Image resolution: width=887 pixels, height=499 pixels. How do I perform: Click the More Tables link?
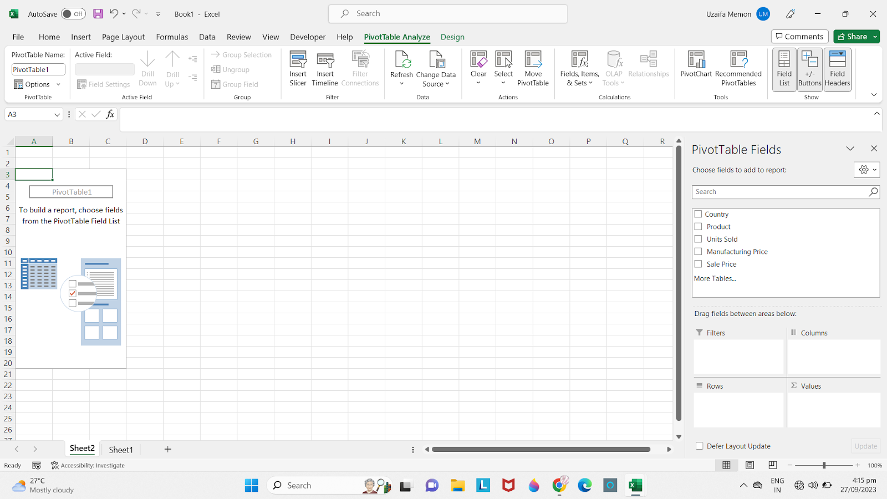tap(715, 278)
